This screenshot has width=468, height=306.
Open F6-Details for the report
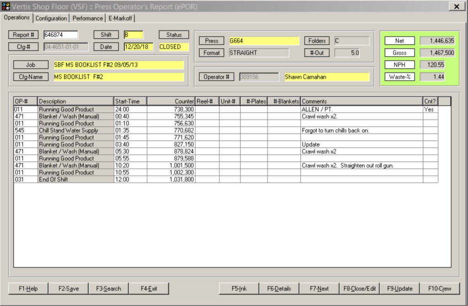(279, 289)
